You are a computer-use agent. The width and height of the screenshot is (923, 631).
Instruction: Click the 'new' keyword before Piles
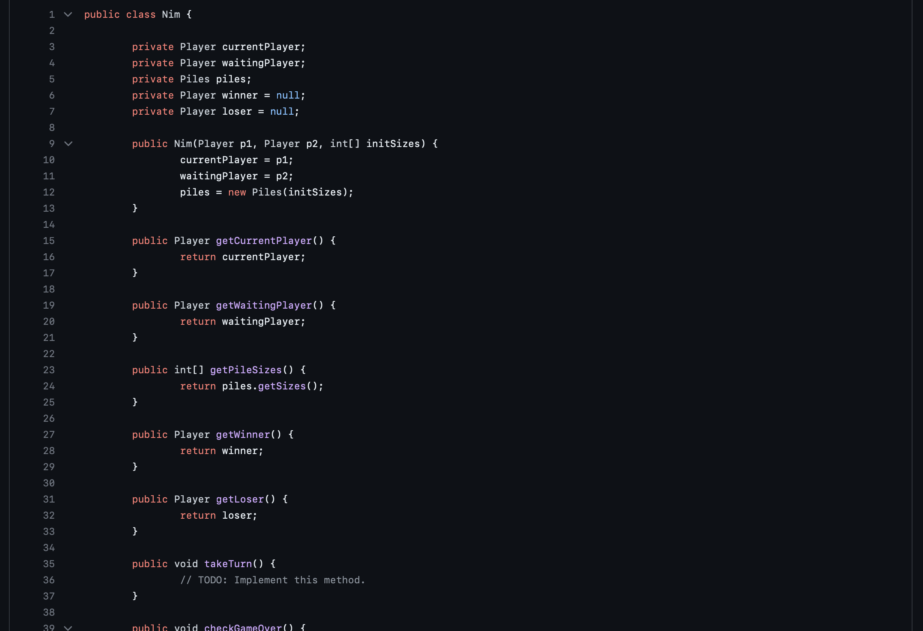(x=237, y=192)
